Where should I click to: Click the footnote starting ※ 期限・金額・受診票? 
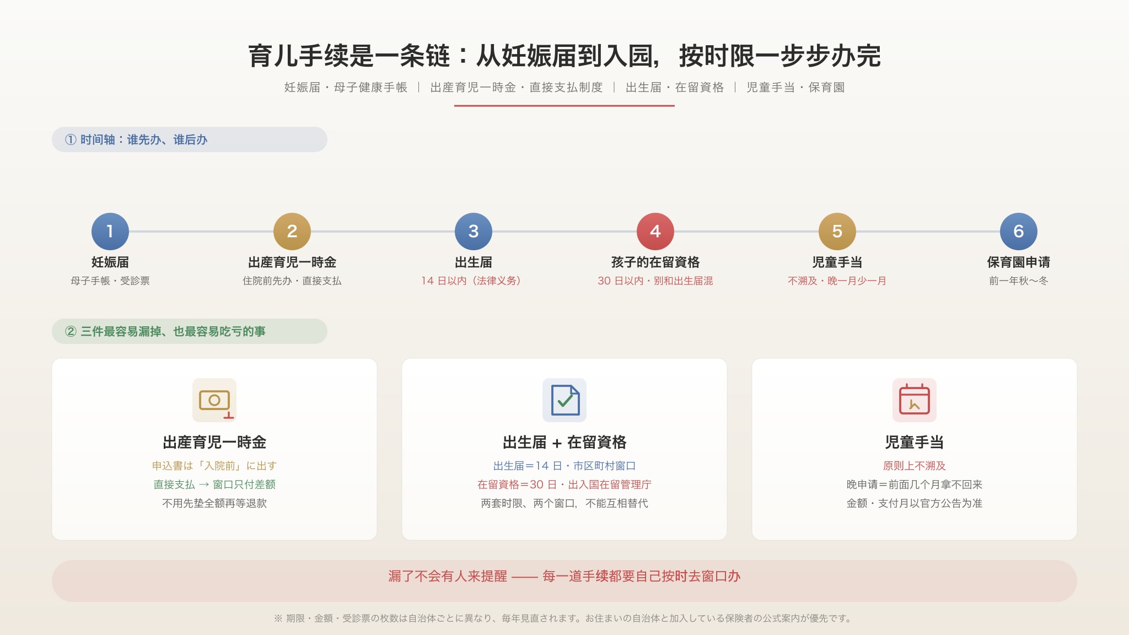coord(564,618)
